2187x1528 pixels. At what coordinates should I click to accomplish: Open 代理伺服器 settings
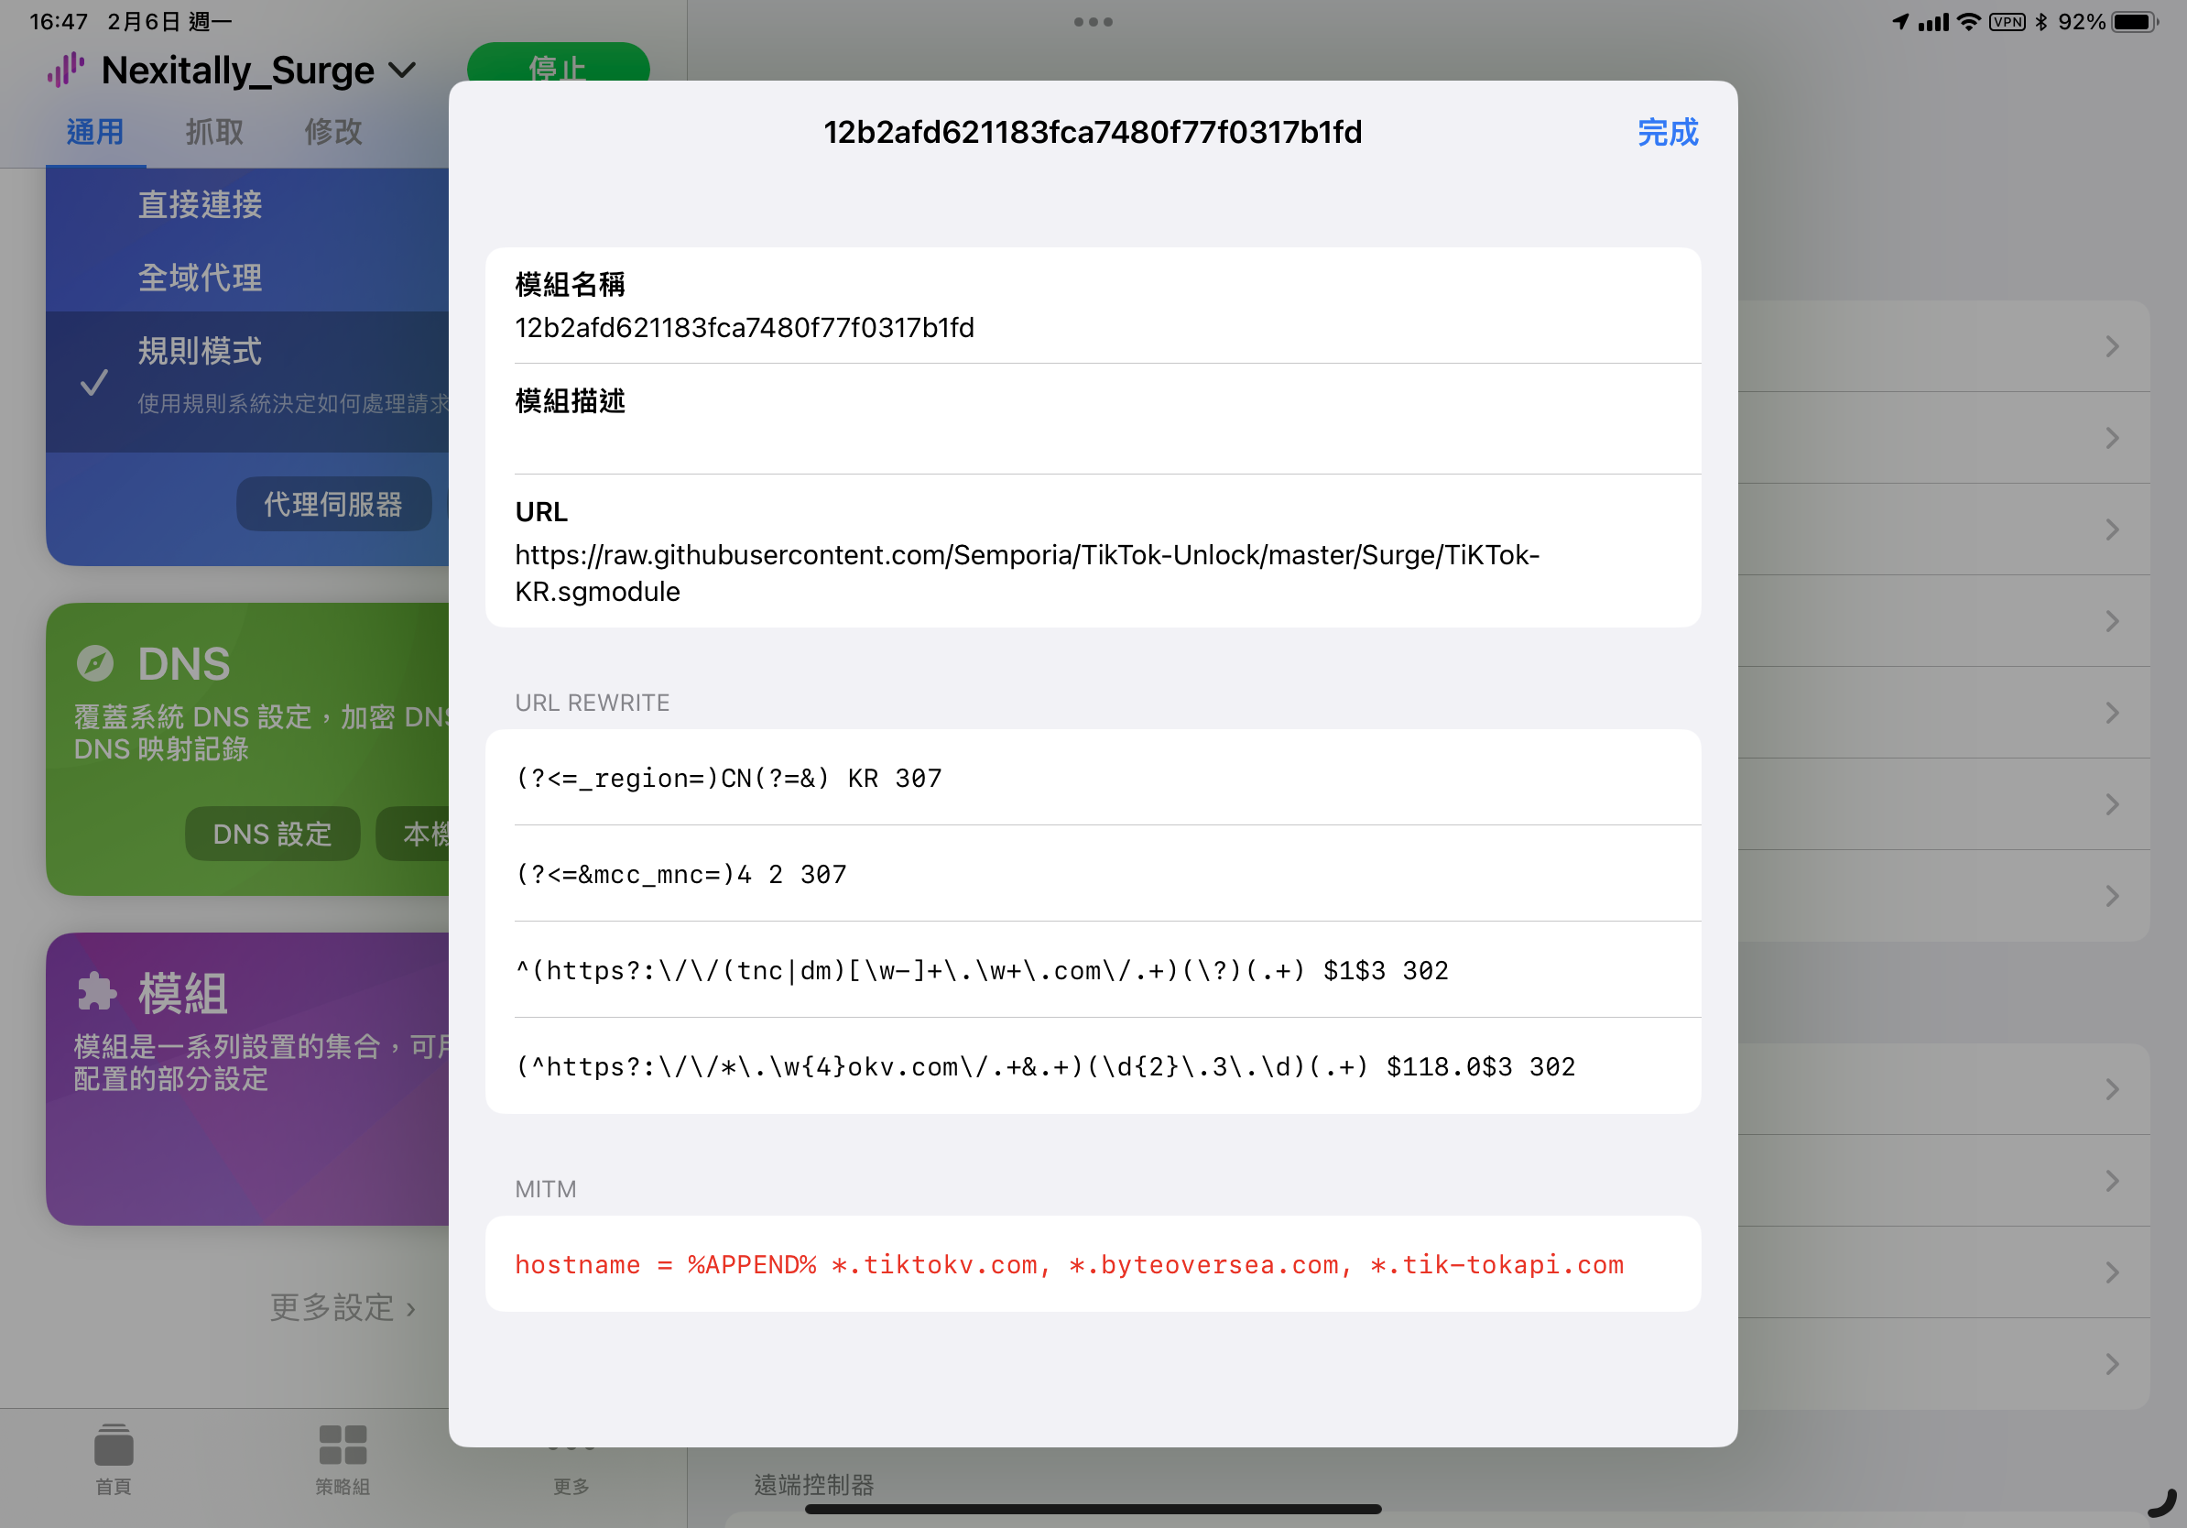333,504
